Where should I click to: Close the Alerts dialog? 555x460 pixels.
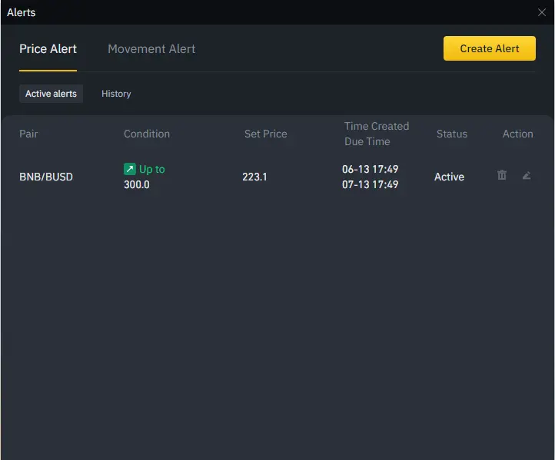pyautogui.click(x=542, y=12)
